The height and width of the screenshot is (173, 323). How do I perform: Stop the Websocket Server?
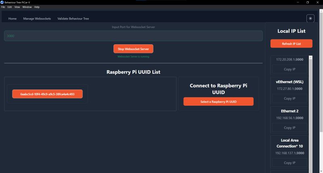tap(133, 49)
